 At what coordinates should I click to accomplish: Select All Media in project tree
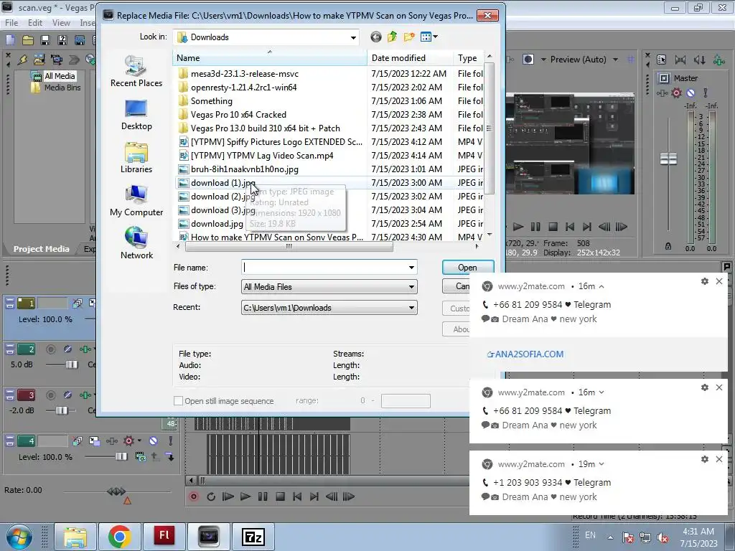60,76
